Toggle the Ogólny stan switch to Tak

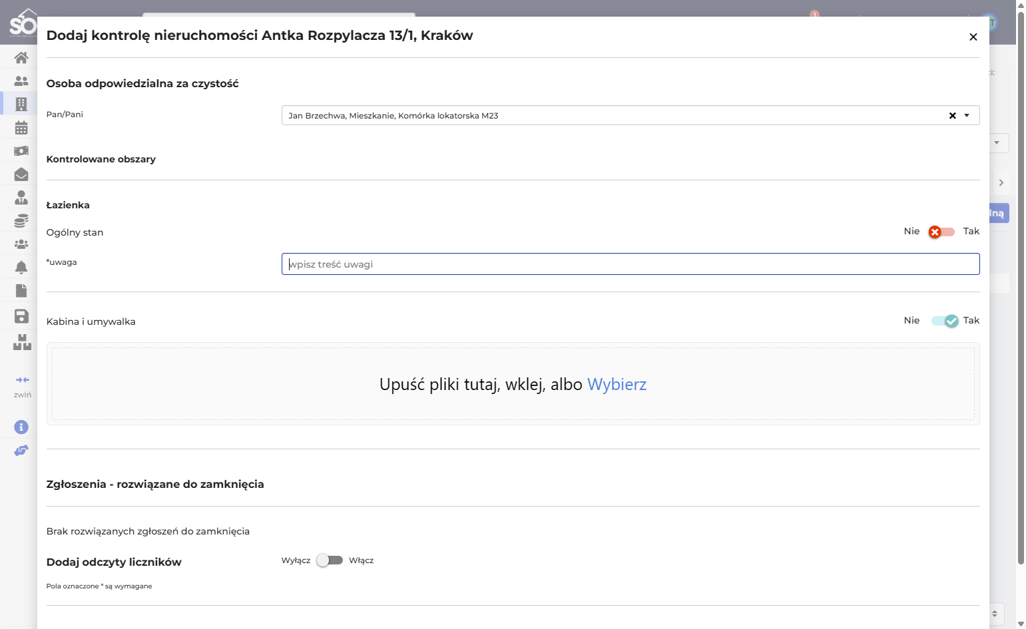941,232
